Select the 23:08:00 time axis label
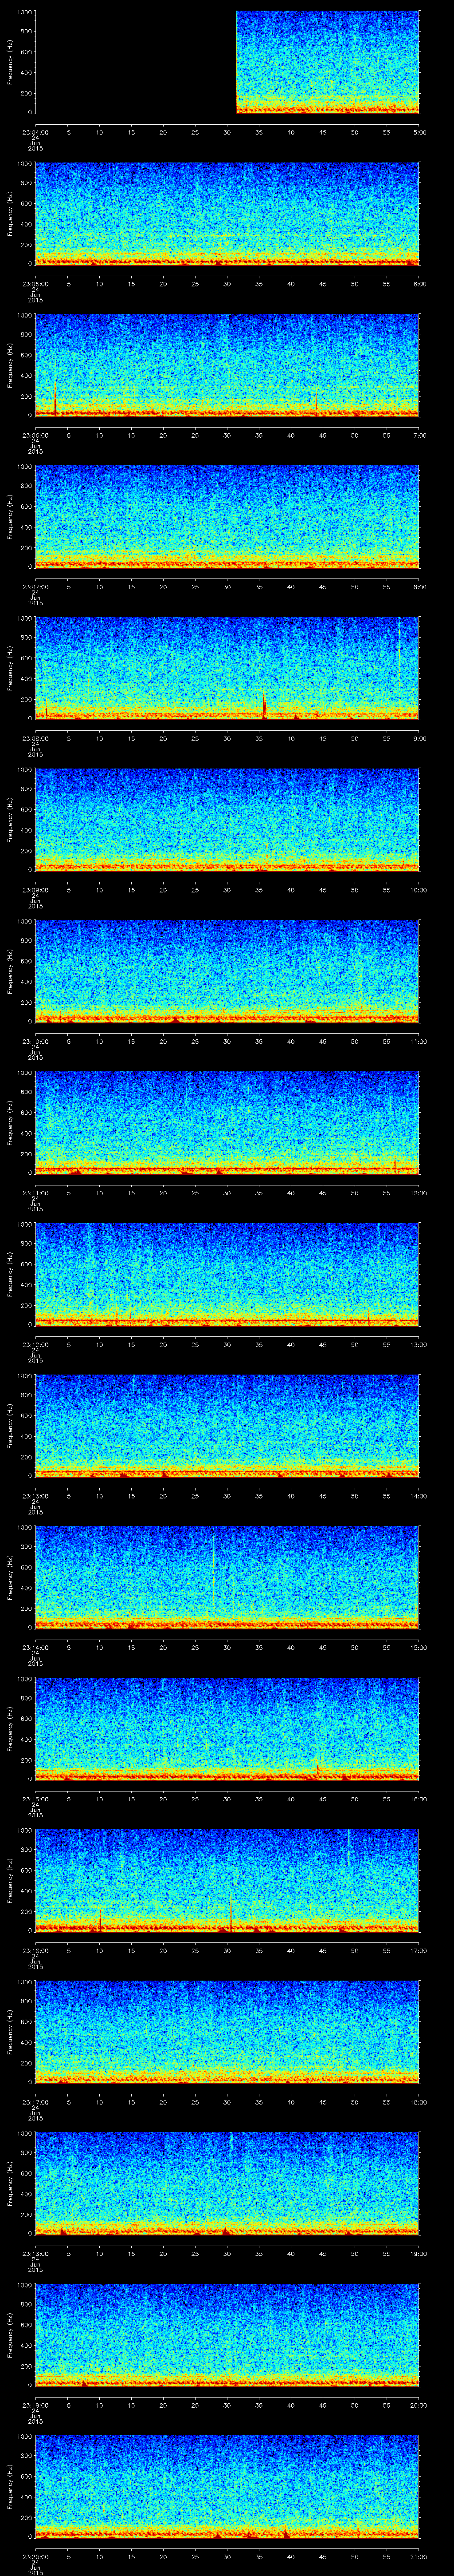This screenshot has height=2576, width=454. coord(35,738)
